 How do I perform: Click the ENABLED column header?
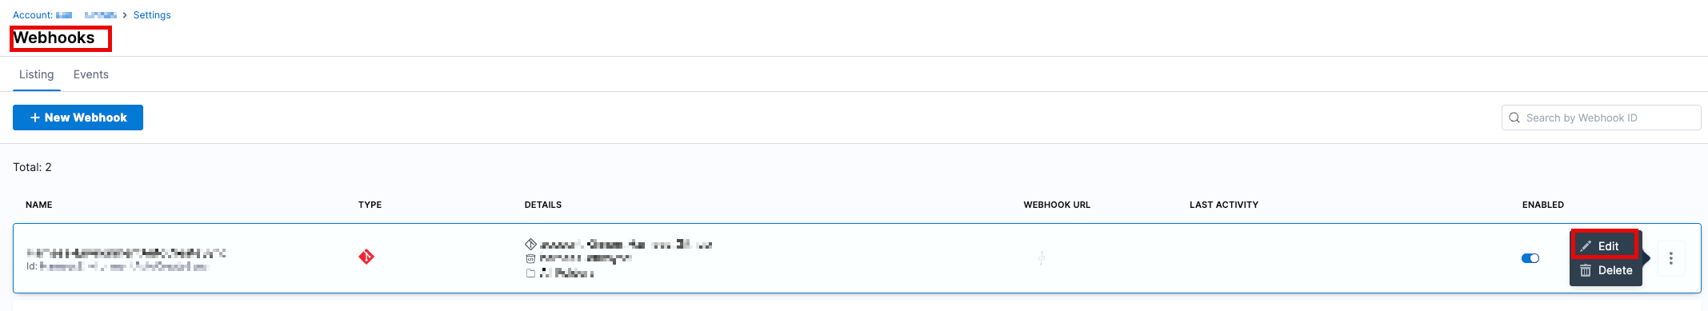tap(1543, 205)
